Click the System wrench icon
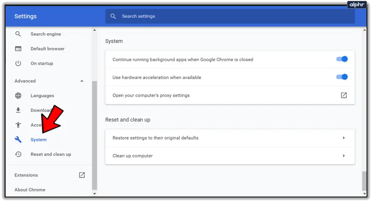 18,140
